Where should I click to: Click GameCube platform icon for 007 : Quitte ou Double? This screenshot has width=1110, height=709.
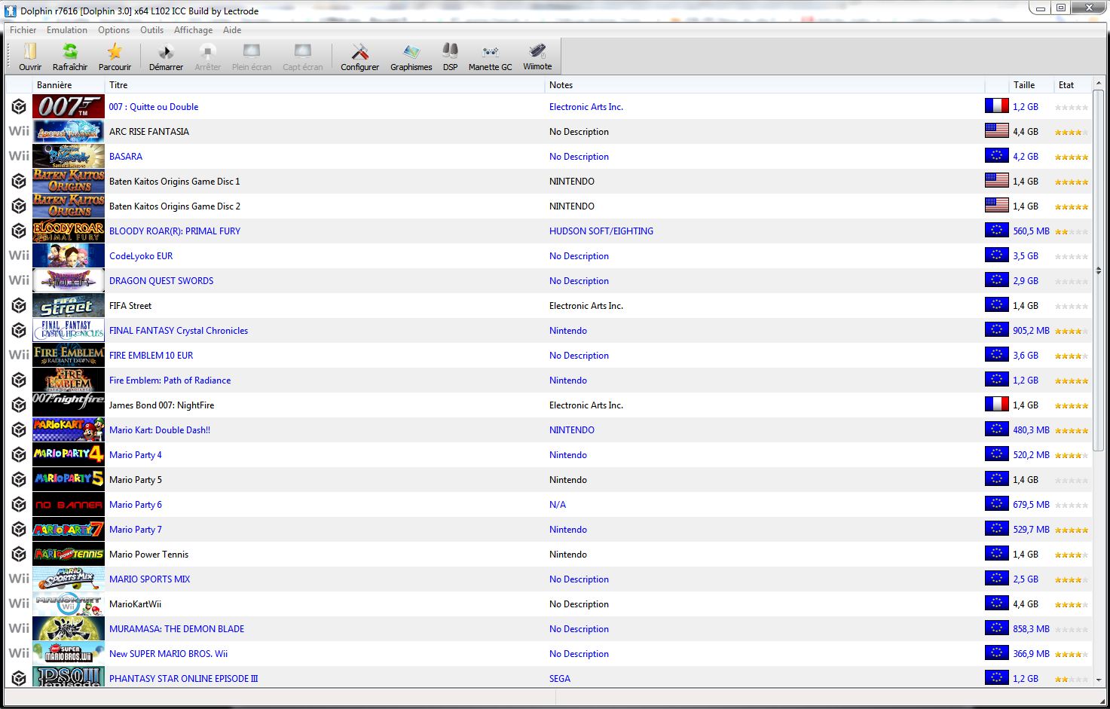(19, 107)
